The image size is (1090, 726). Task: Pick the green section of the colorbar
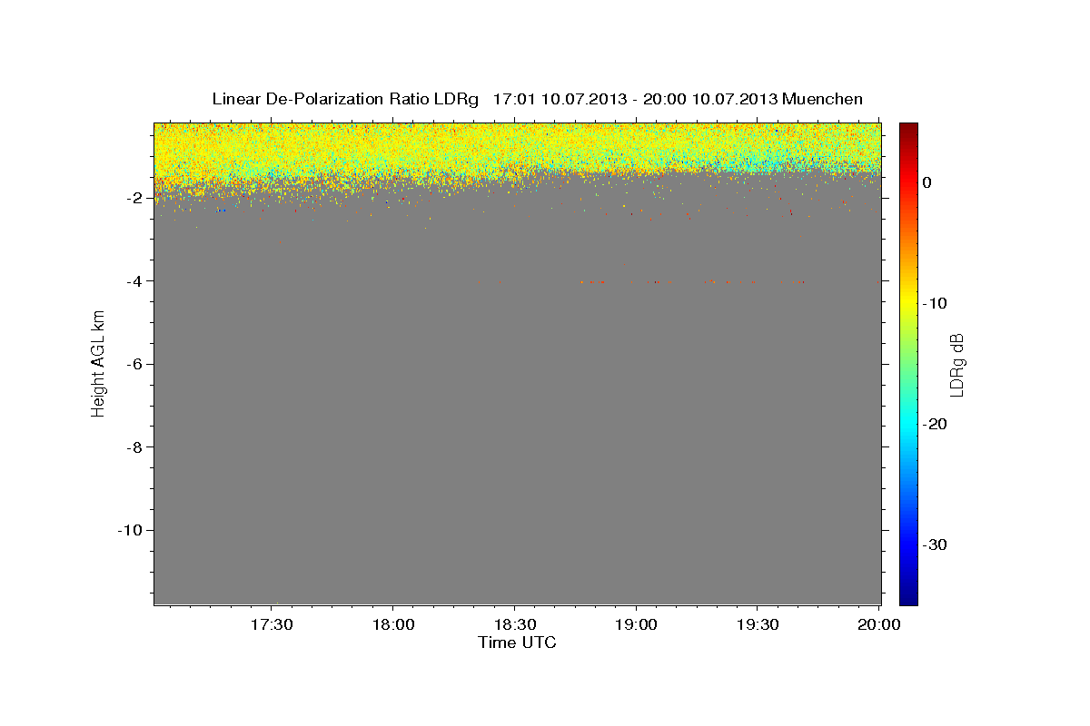908,363
